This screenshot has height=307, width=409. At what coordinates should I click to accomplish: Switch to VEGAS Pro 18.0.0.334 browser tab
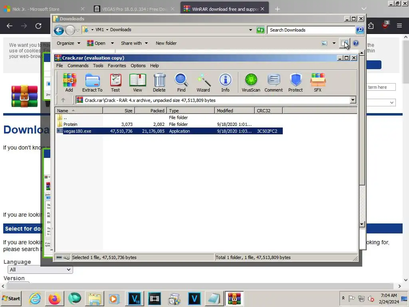[x=134, y=9]
